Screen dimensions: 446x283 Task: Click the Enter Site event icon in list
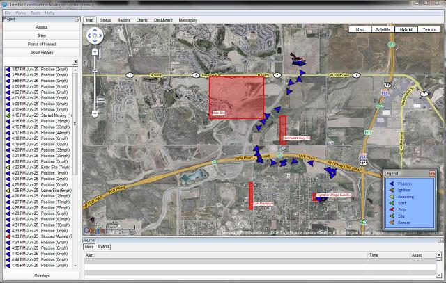click(8, 167)
